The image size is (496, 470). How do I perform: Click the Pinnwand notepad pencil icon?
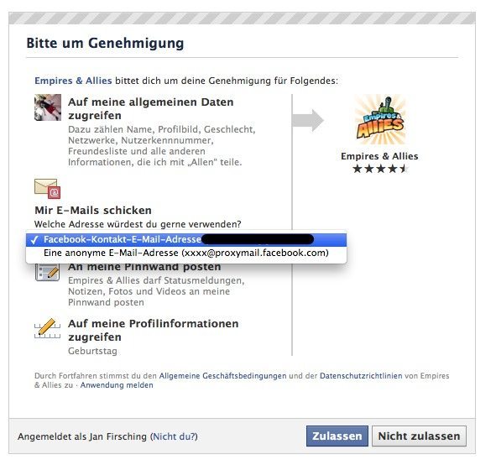(48, 272)
